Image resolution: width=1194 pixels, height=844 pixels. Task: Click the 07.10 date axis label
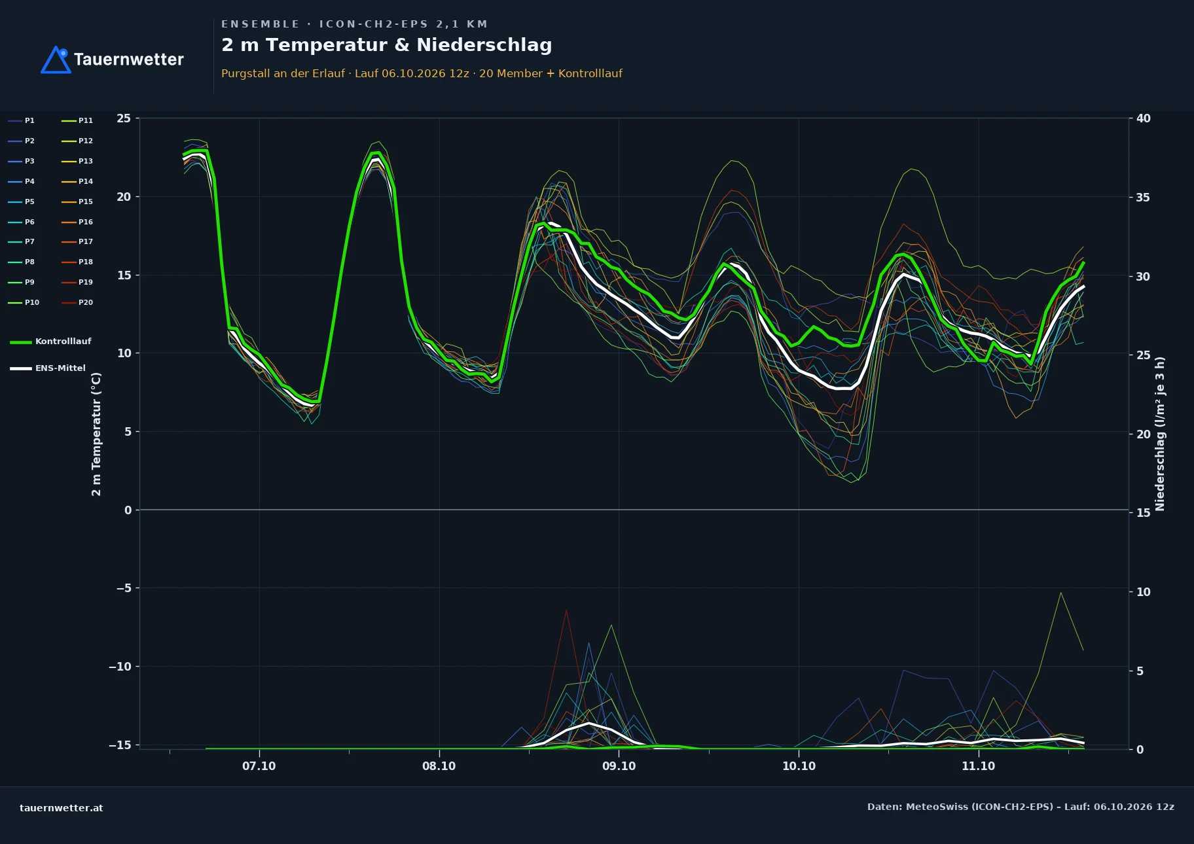(x=259, y=766)
